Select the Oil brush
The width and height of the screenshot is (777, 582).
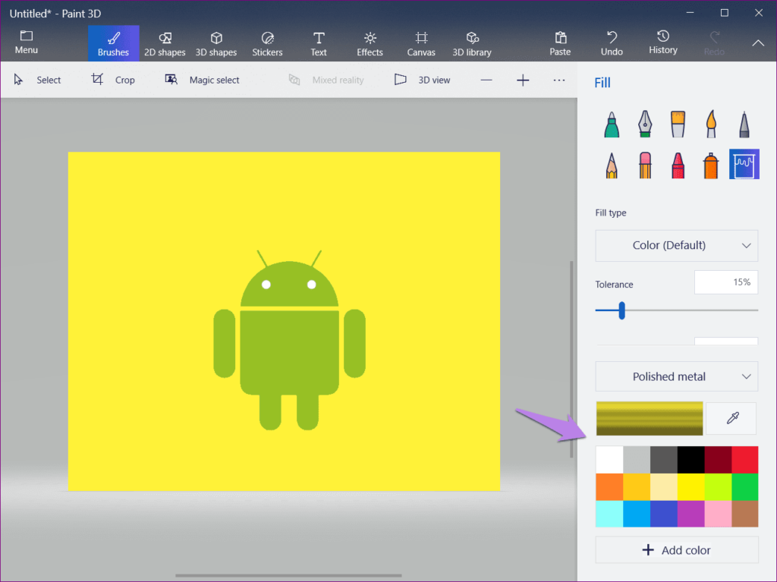coord(678,124)
